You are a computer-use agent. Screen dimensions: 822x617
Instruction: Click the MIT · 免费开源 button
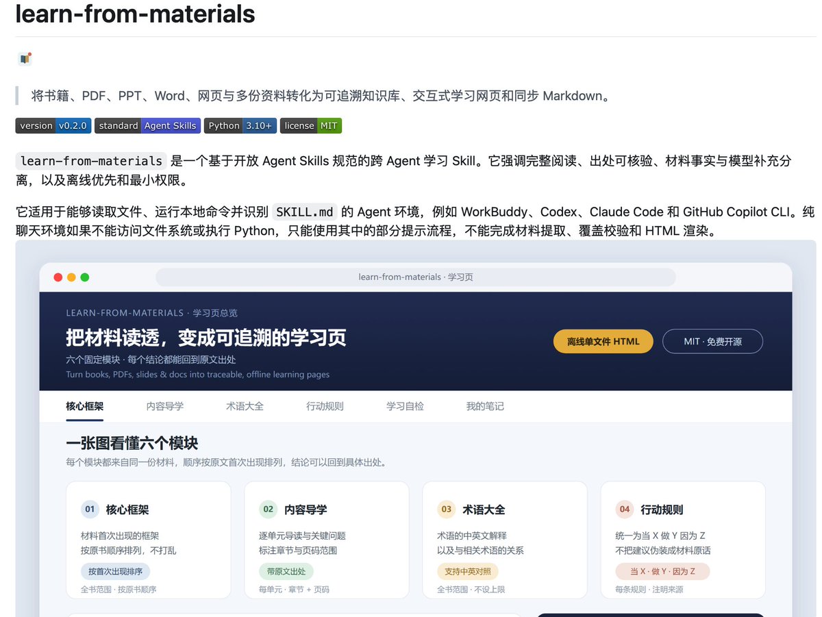(x=712, y=342)
